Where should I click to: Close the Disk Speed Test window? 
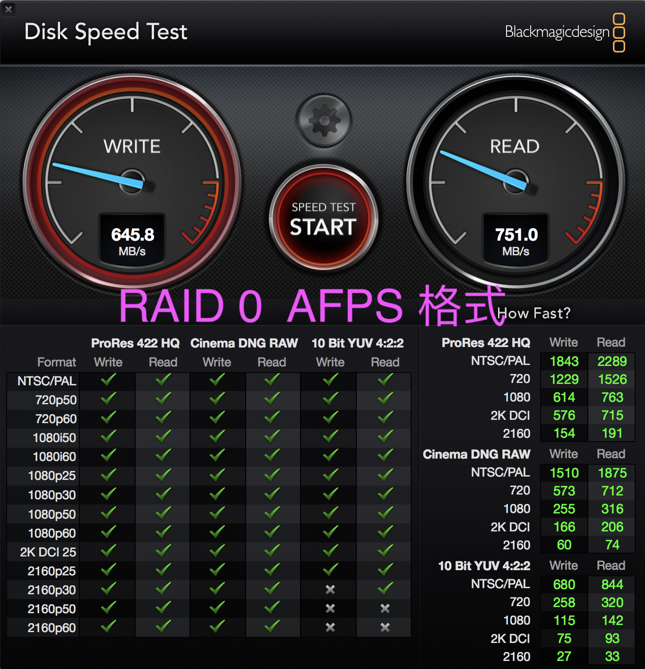click(8, 9)
